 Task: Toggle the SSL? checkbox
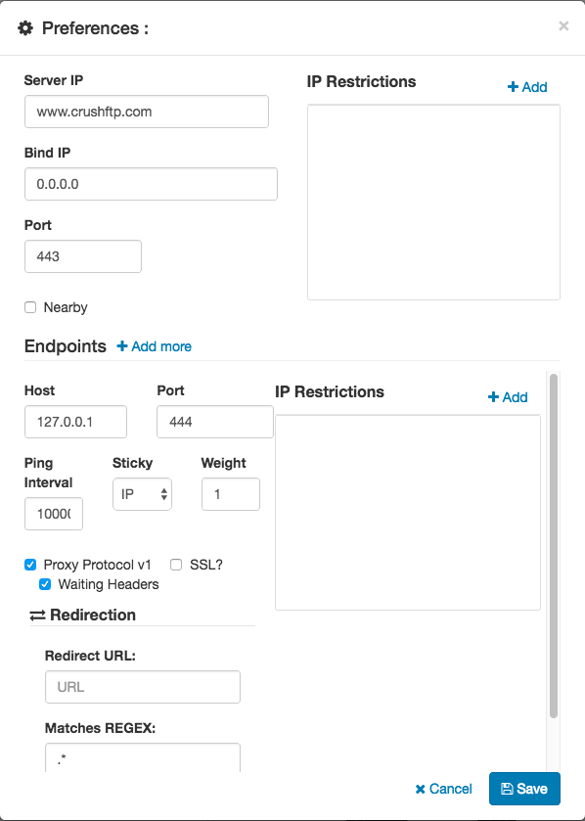tap(176, 565)
